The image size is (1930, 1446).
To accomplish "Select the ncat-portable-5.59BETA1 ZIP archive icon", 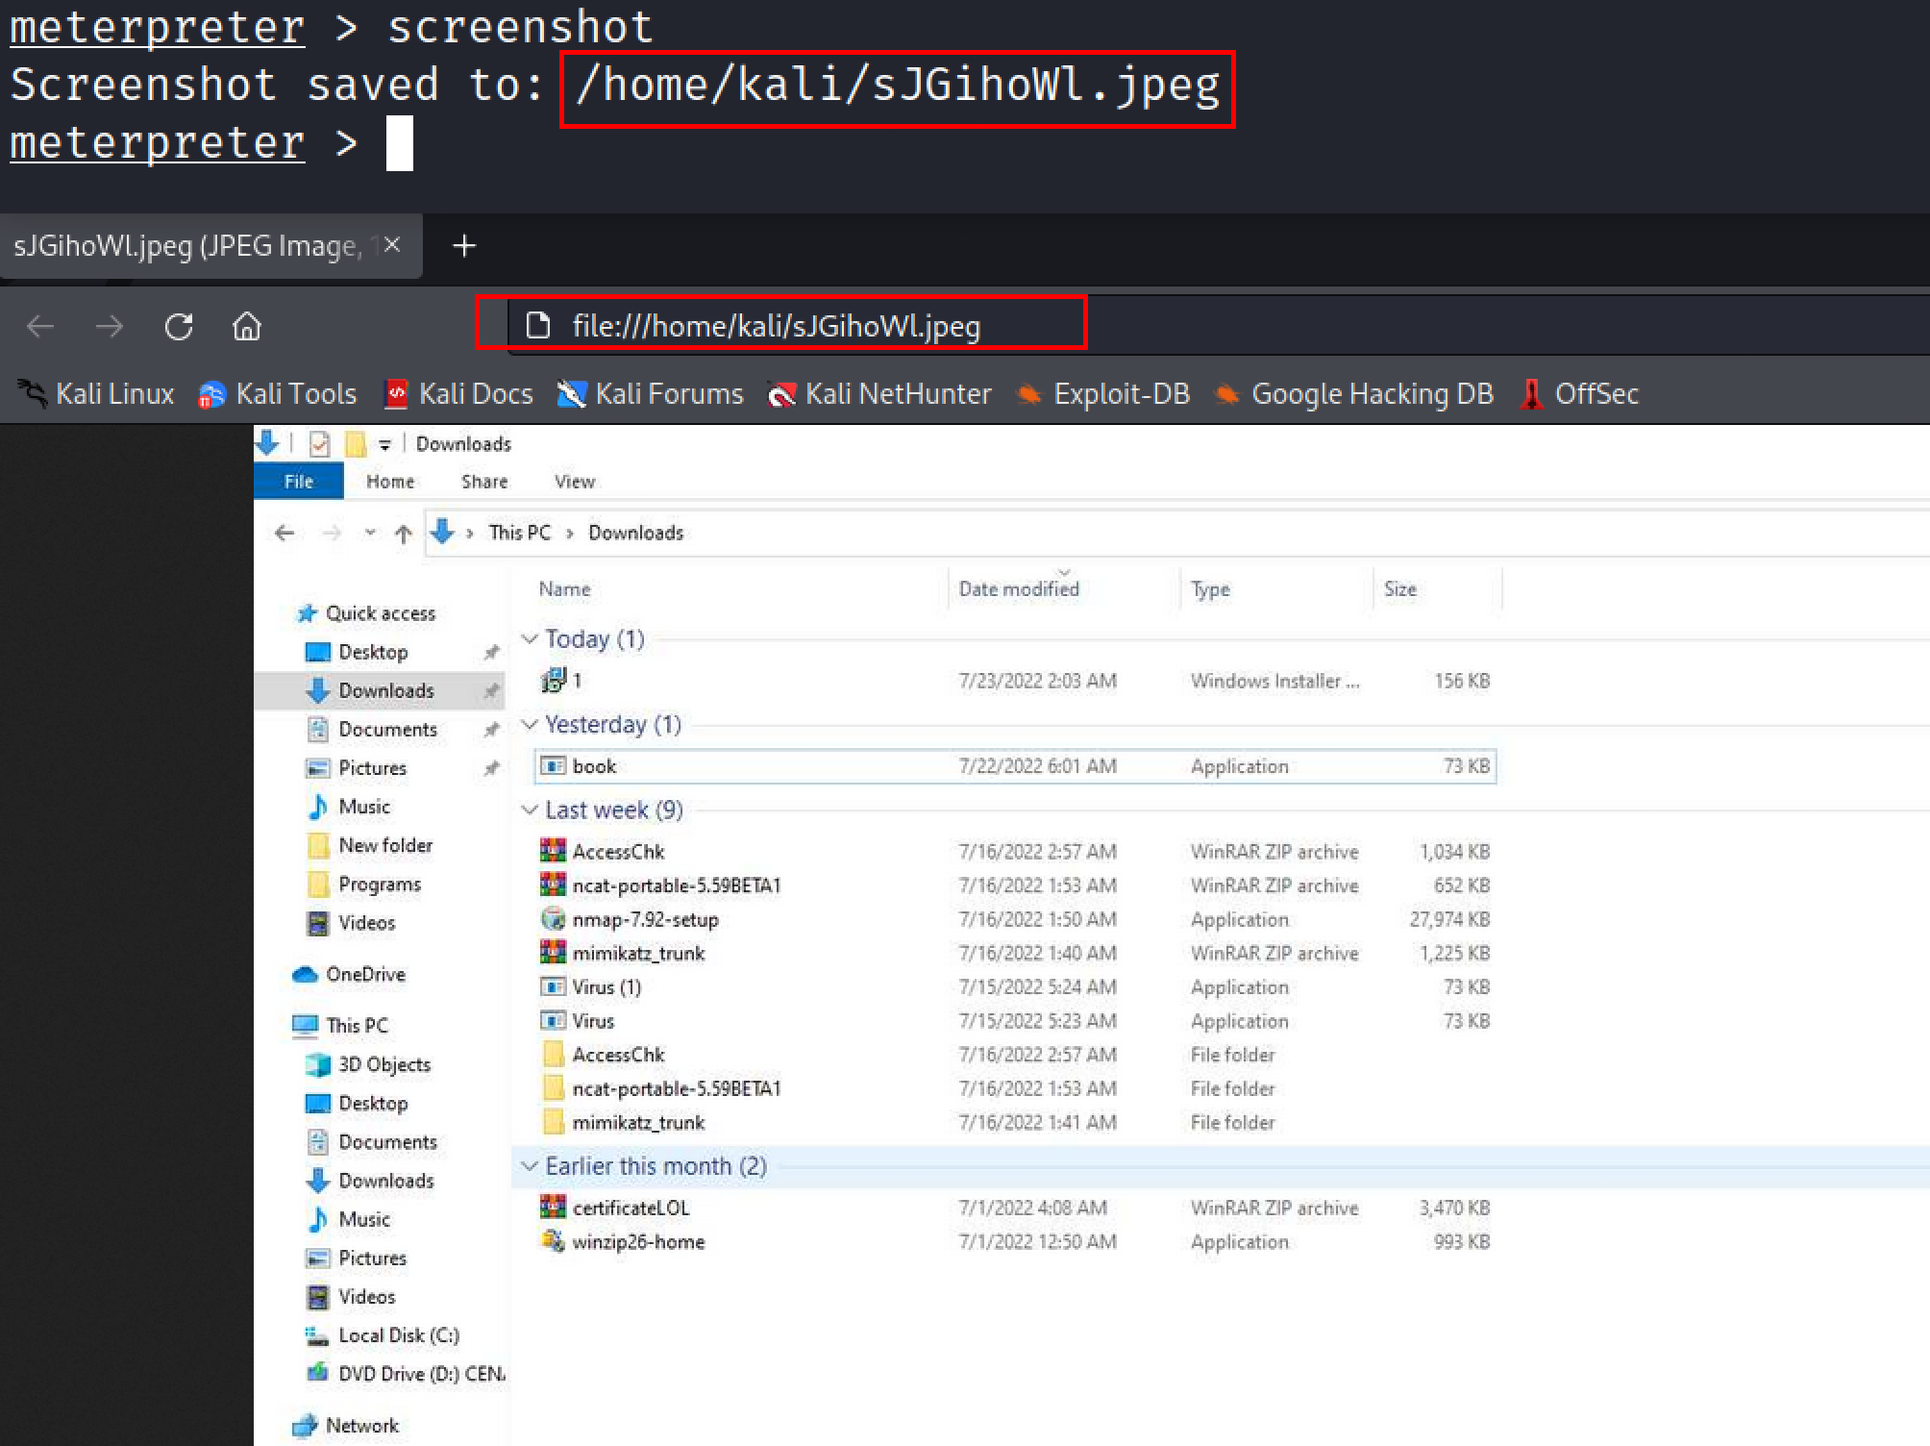I will click(553, 885).
